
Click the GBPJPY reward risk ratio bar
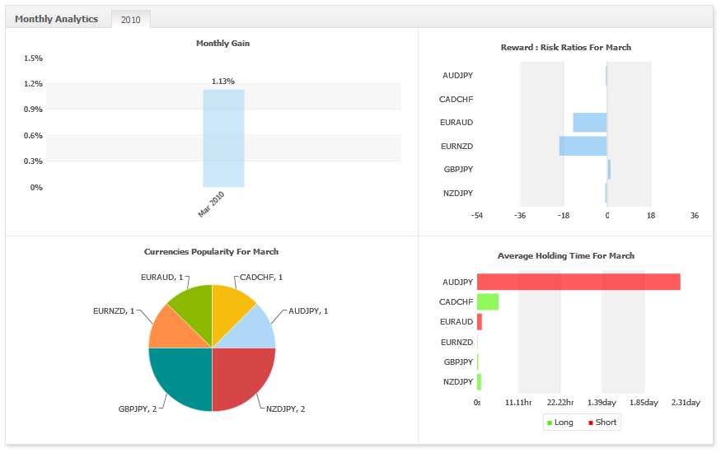[609, 170]
